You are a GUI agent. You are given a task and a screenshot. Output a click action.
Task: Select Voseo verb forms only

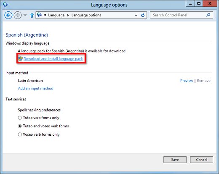pos(20,134)
